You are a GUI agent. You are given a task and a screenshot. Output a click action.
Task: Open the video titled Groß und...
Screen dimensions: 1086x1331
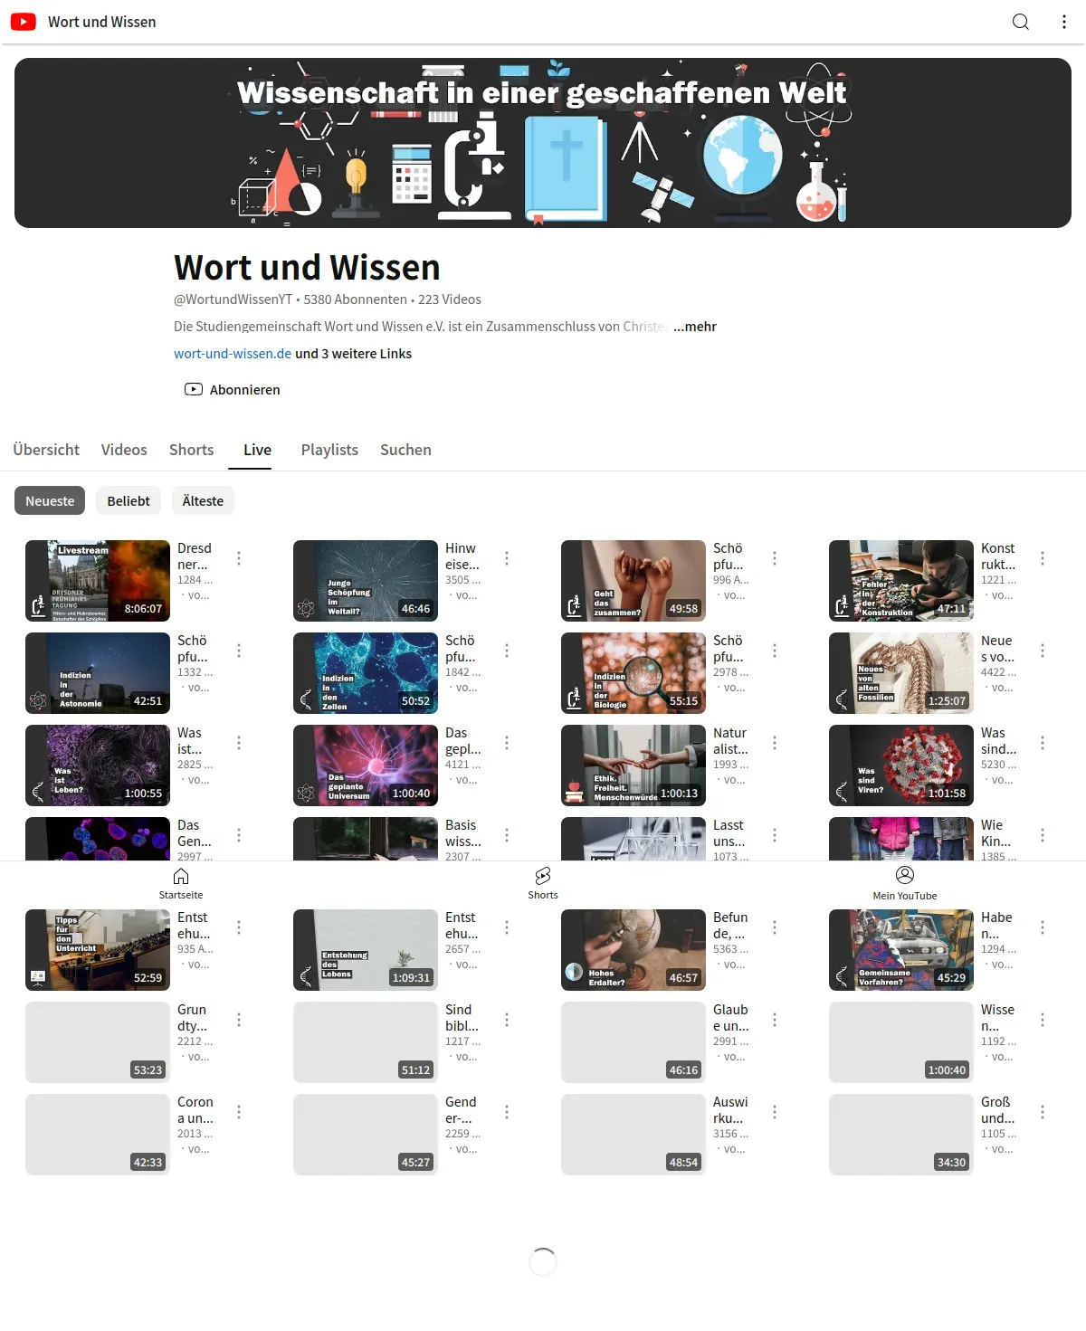pos(997,1110)
